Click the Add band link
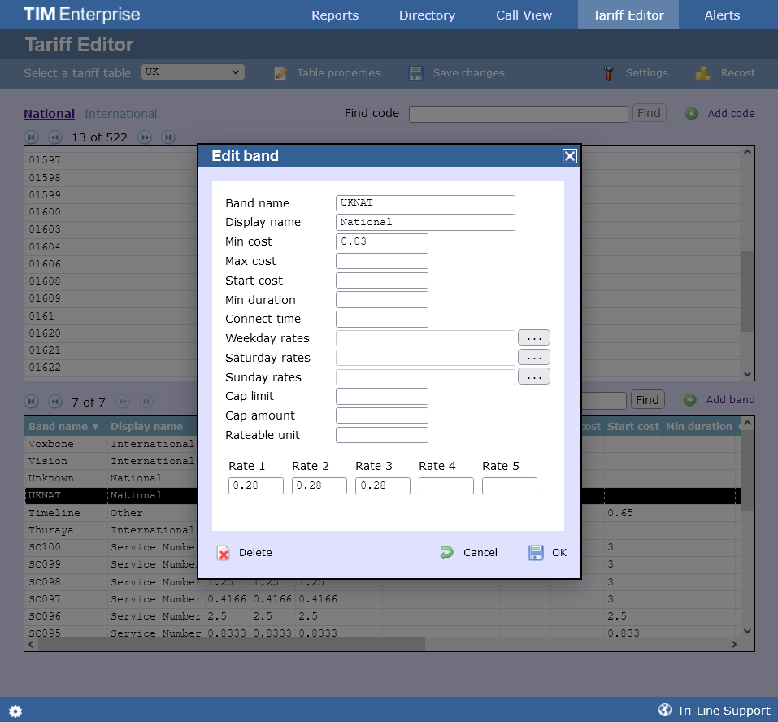This screenshot has width=778, height=722. pos(730,400)
